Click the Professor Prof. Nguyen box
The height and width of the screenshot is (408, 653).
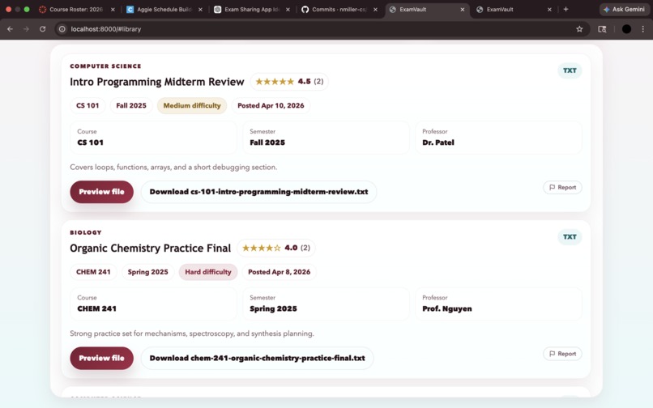[498, 304]
